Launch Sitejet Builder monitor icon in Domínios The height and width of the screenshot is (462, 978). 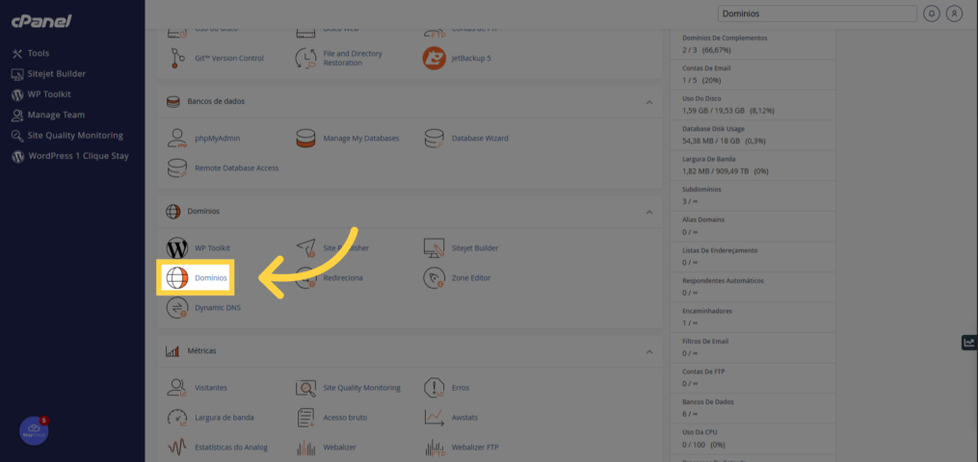click(435, 247)
